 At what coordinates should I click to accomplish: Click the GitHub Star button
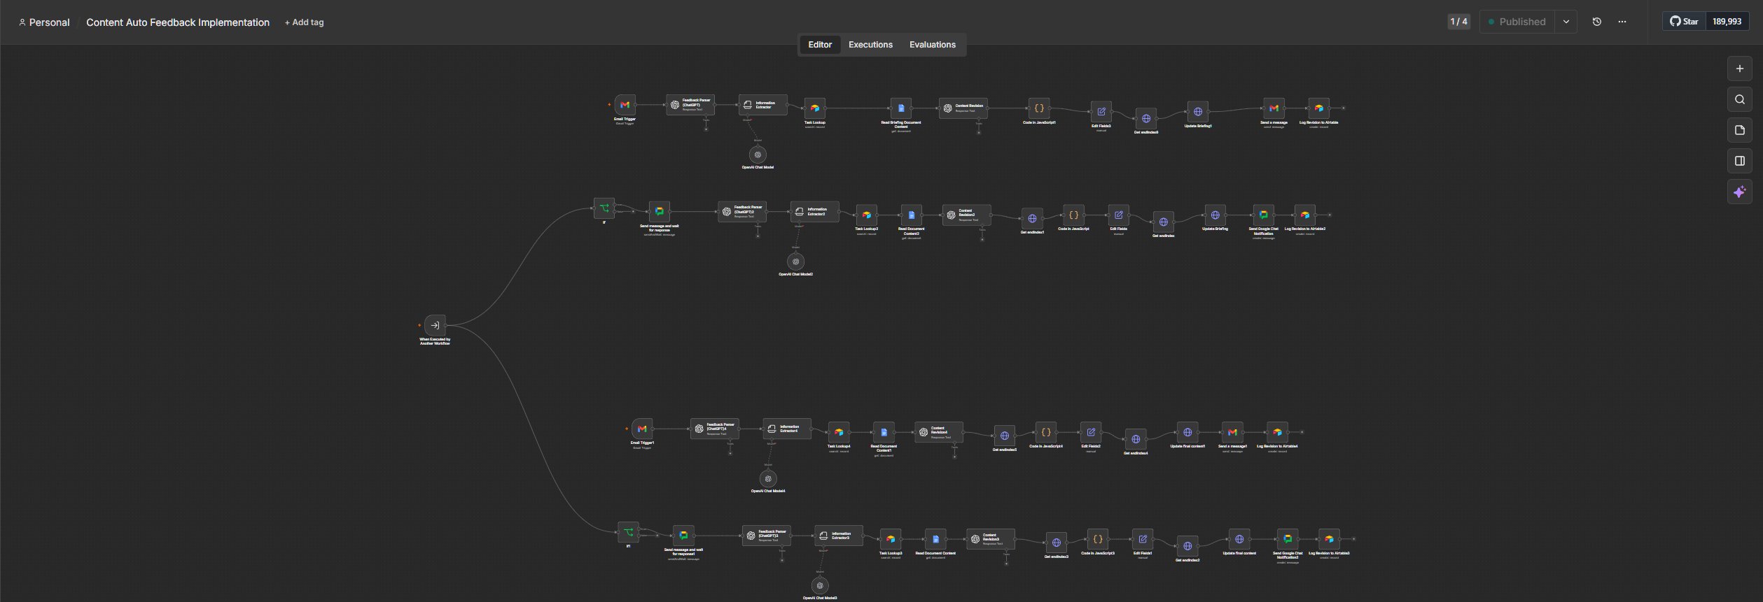[1684, 22]
